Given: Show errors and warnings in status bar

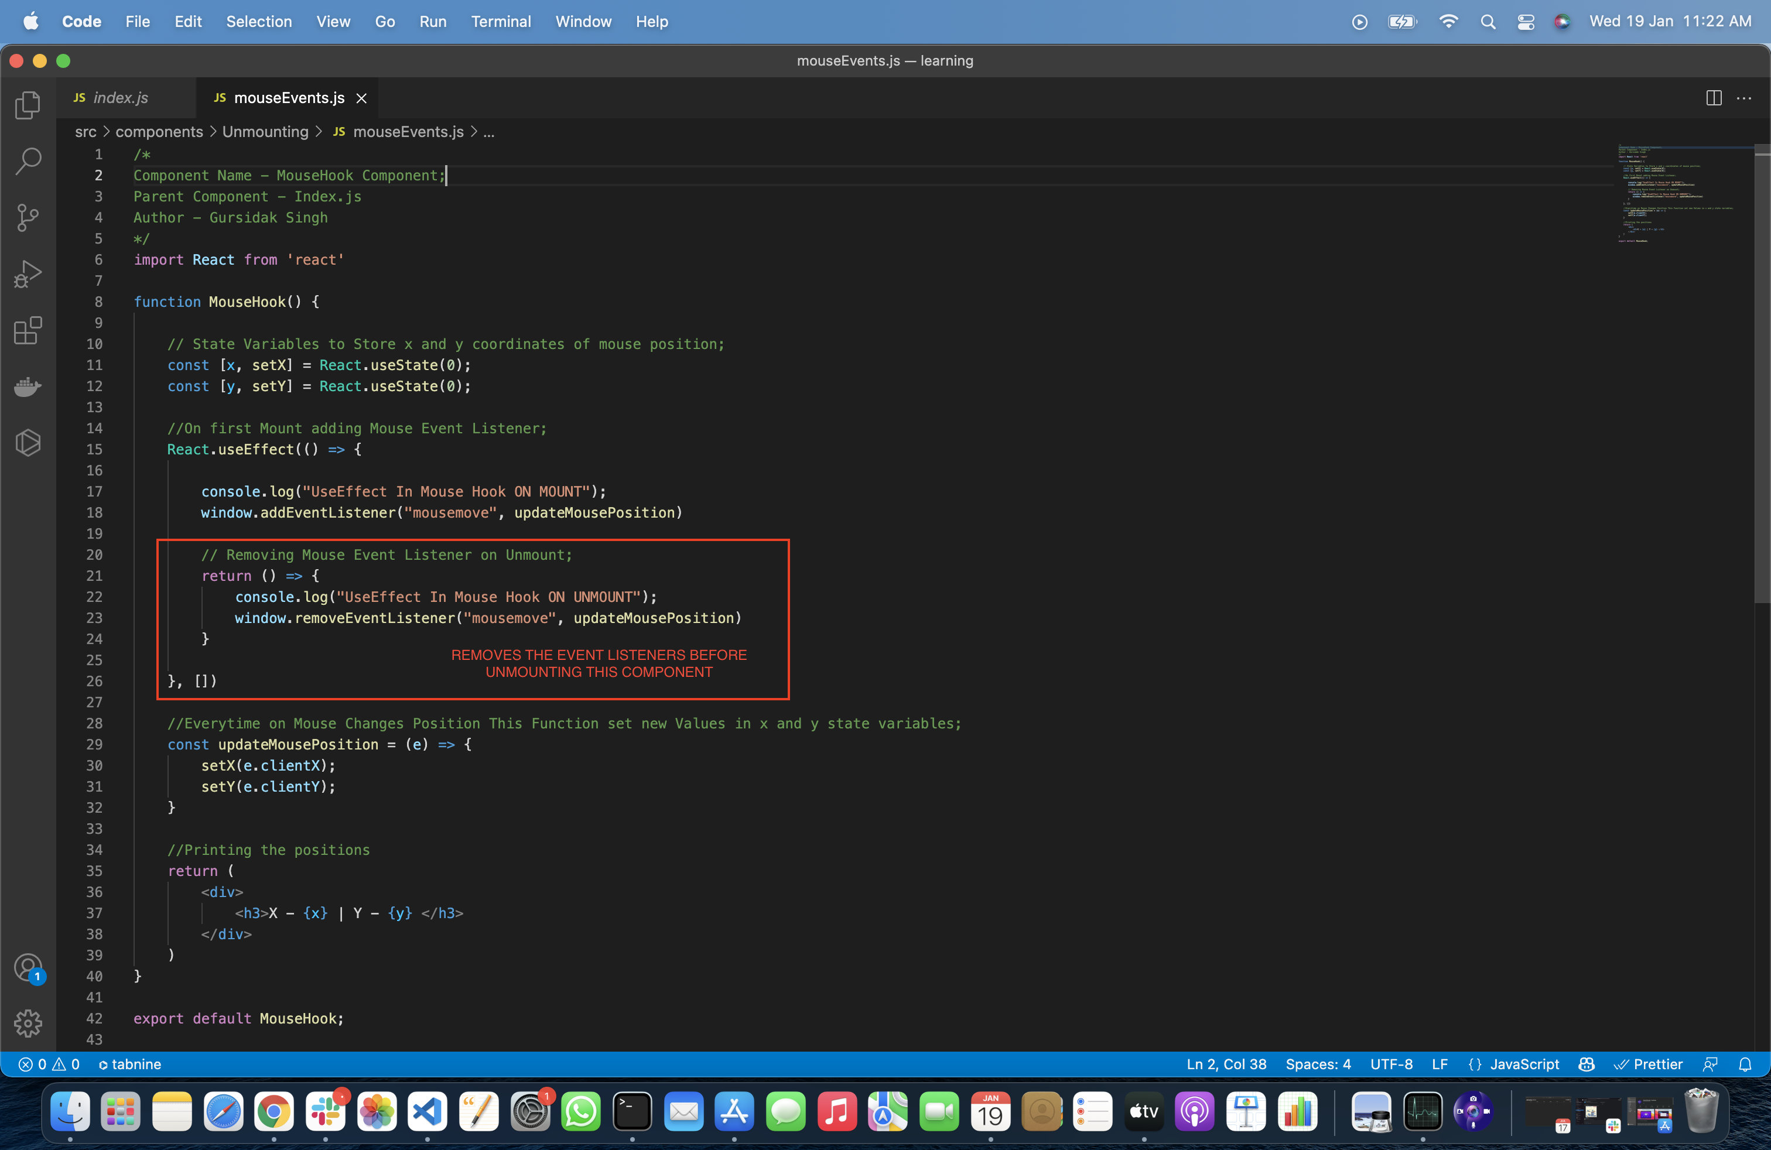Looking at the screenshot, I should (49, 1065).
